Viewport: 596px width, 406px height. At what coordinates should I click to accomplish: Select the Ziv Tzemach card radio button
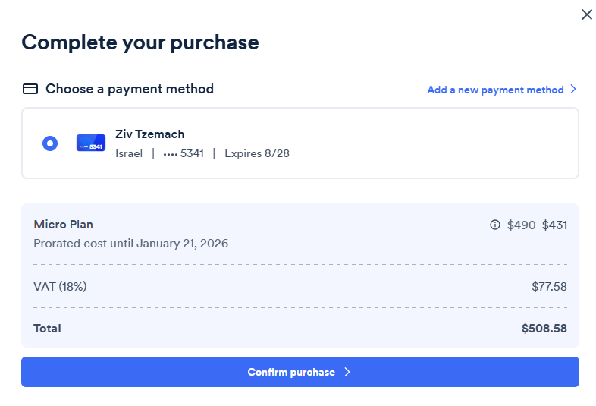point(50,143)
